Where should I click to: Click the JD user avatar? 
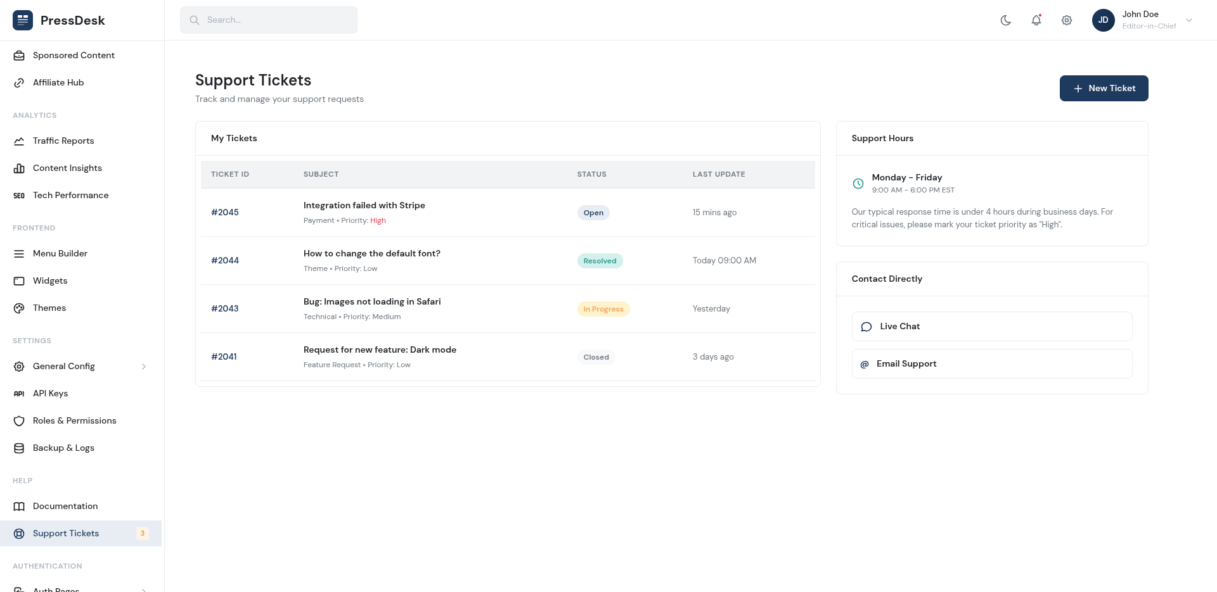point(1103,20)
